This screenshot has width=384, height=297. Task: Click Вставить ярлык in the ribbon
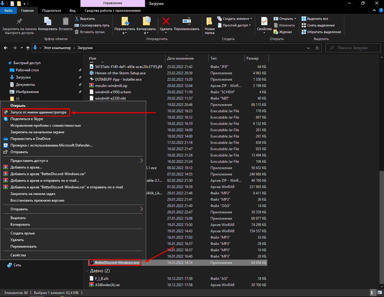point(90,32)
